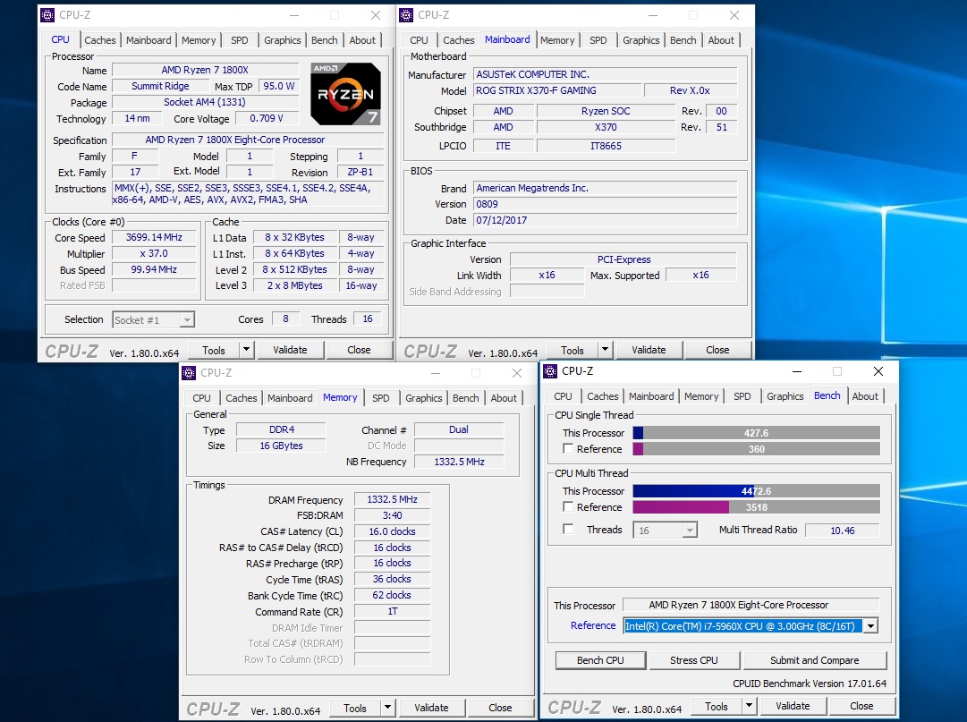Toggle Reference checkbox under CPU Single Thread

[568, 449]
